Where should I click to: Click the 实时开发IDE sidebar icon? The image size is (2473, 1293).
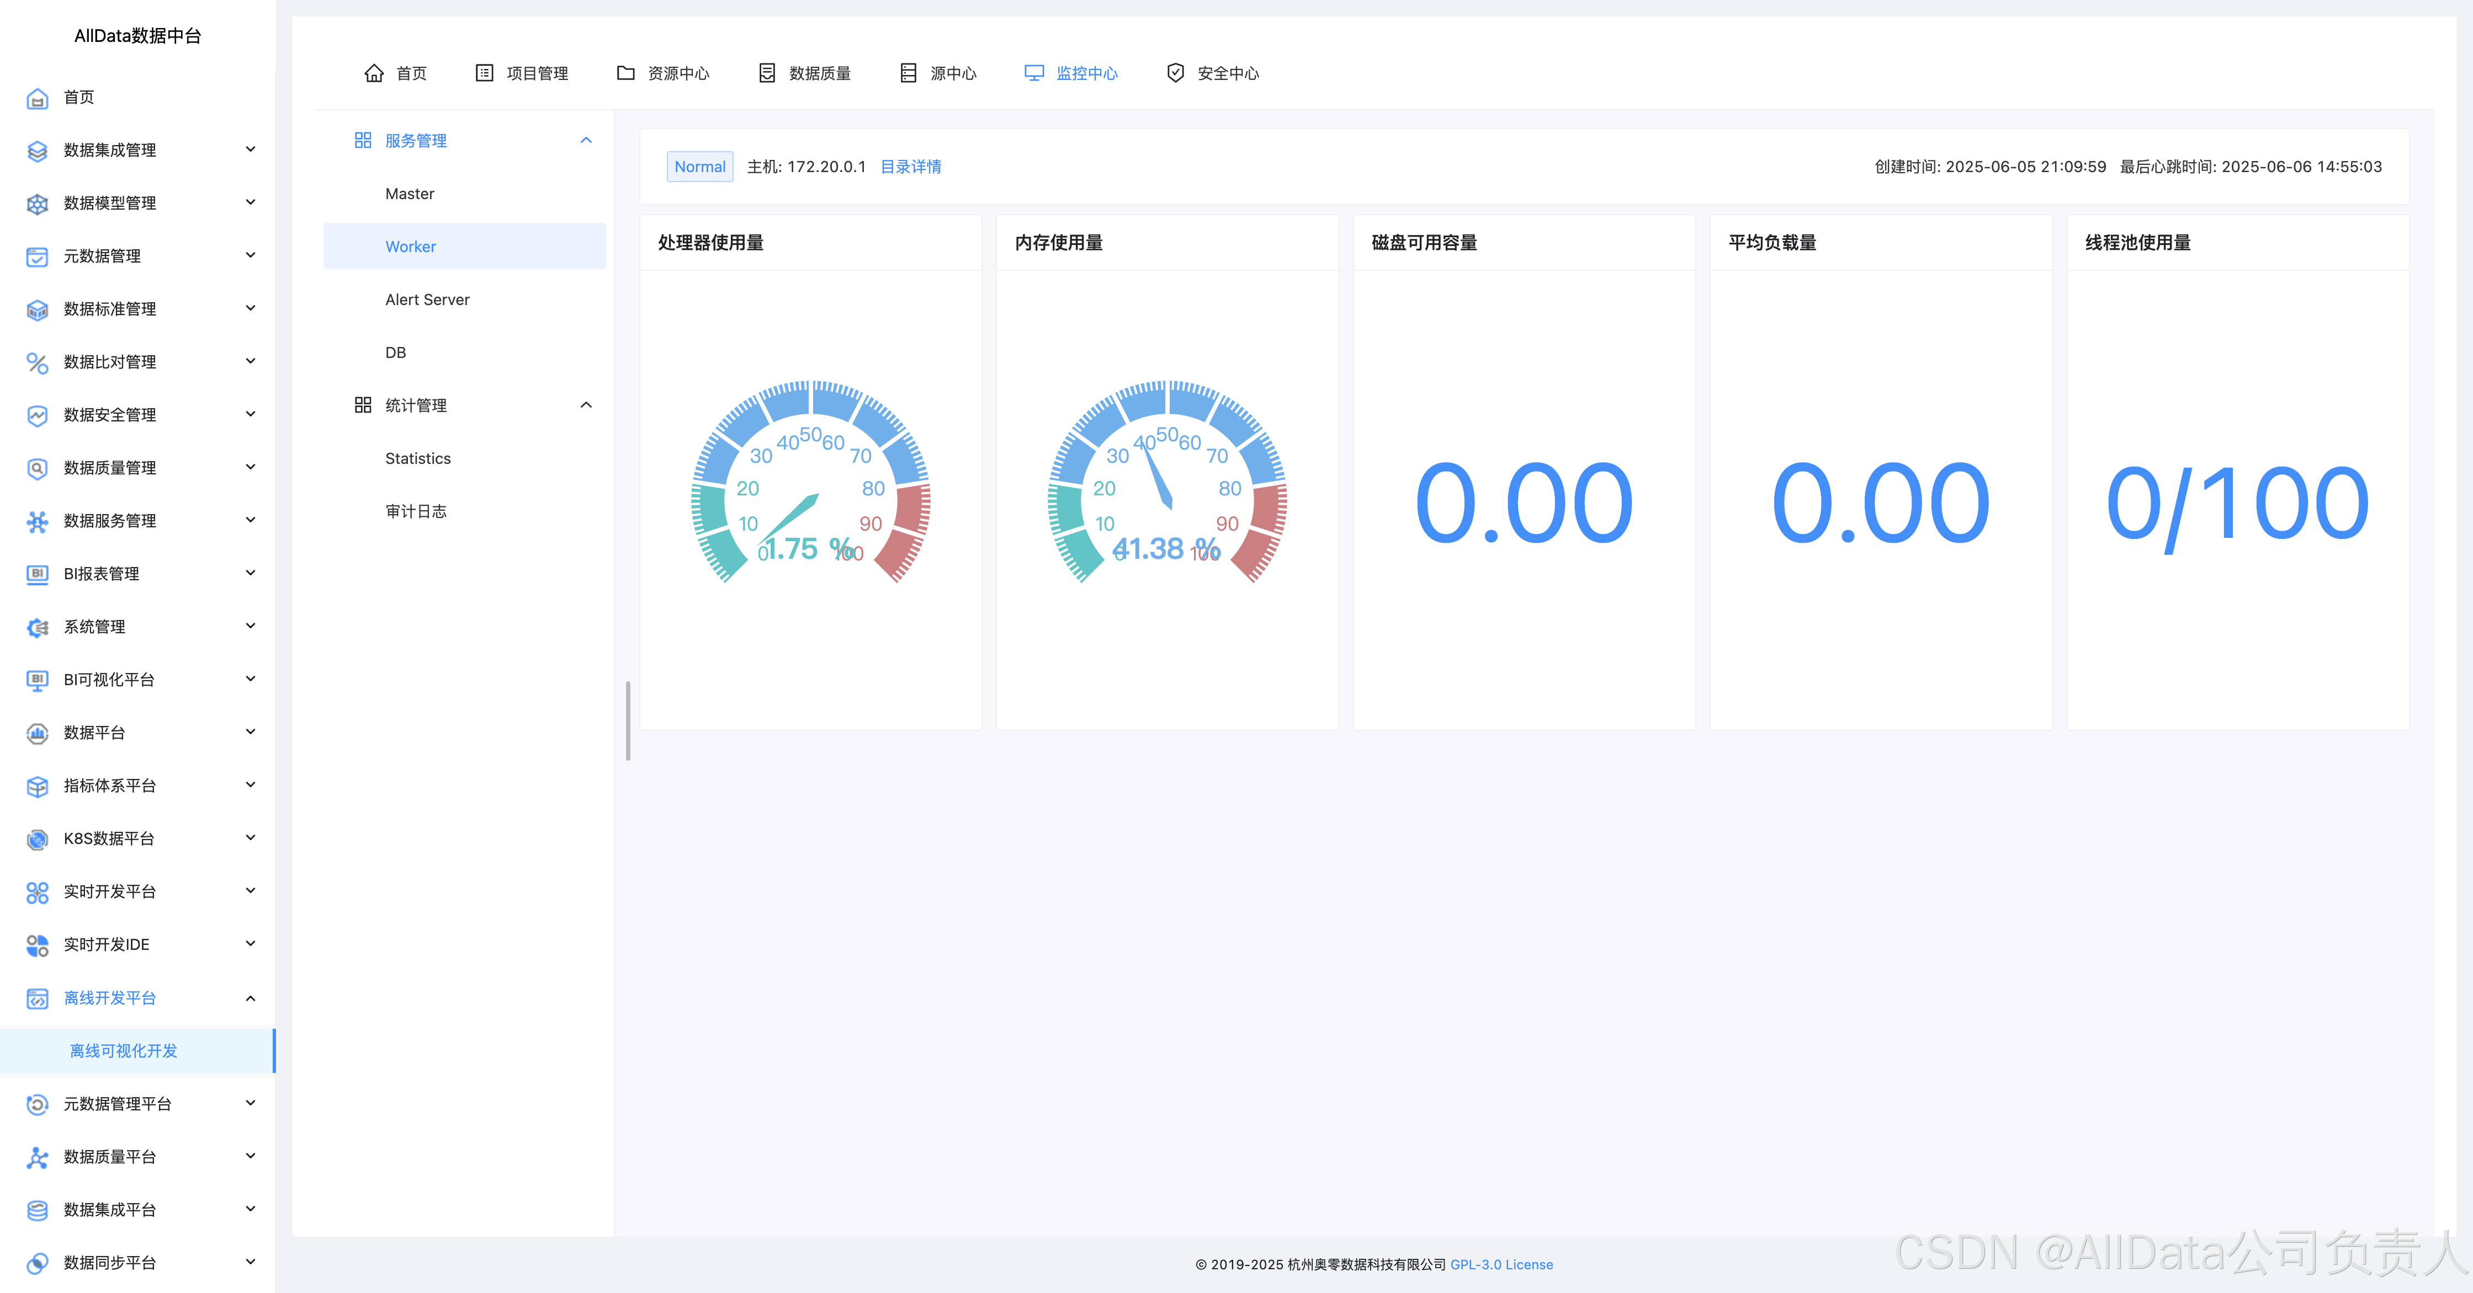tap(36, 945)
